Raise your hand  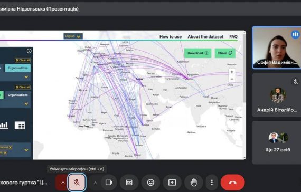(x=193, y=183)
